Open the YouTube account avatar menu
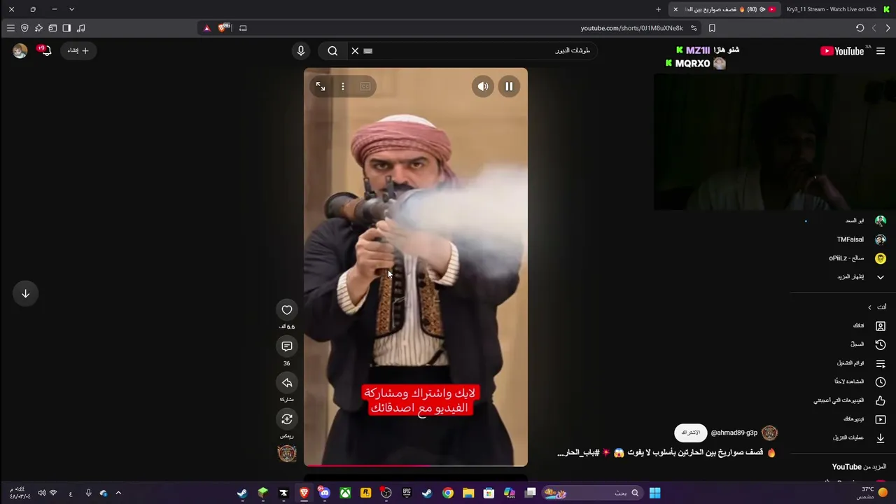This screenshot has width=896, height=504. pyautogui.click(x=20, y=50)
